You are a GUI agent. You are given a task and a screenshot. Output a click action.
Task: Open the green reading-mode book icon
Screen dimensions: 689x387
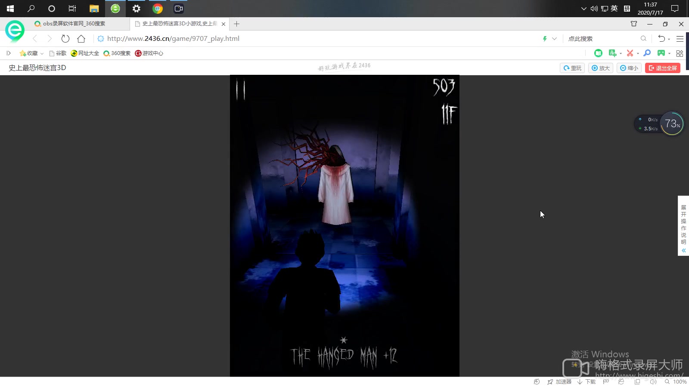click(598, 53)
